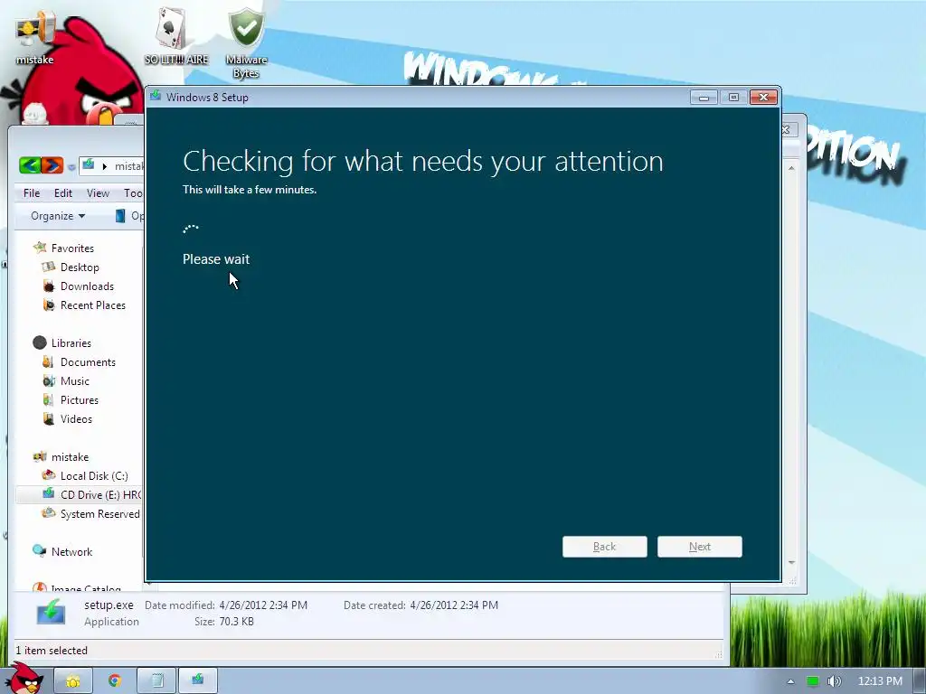The width and height of the screenshot is (926, 694).
Task: Open the Documents library
Action: coord(88,362)
